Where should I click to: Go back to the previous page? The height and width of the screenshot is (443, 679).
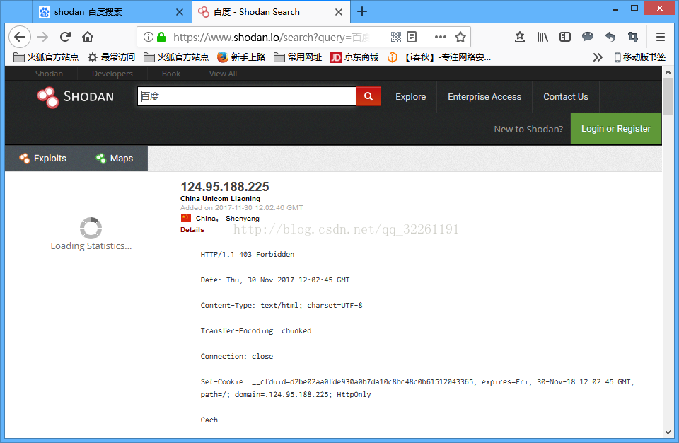20,37
